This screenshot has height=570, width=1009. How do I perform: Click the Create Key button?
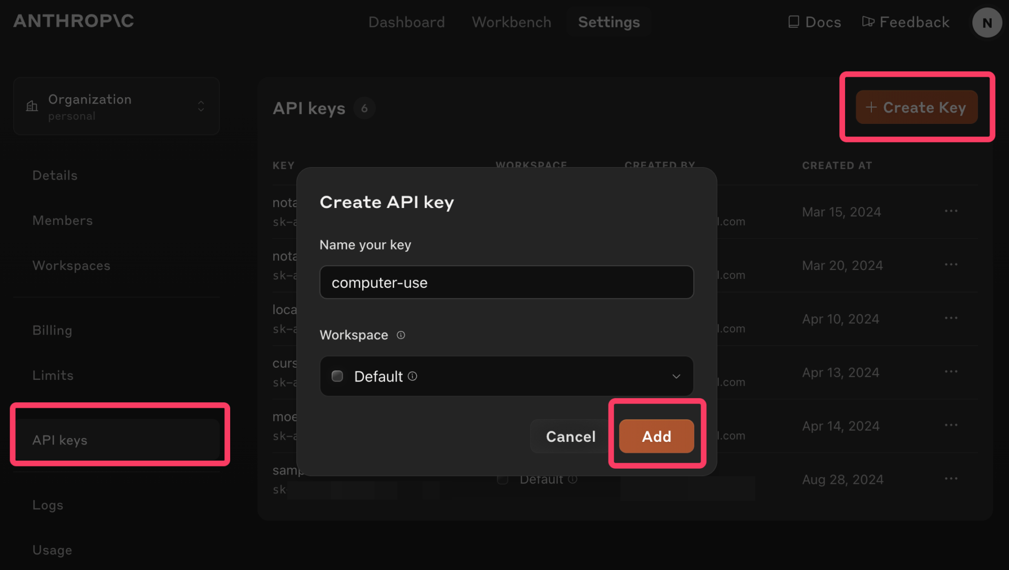pos(917,107)
